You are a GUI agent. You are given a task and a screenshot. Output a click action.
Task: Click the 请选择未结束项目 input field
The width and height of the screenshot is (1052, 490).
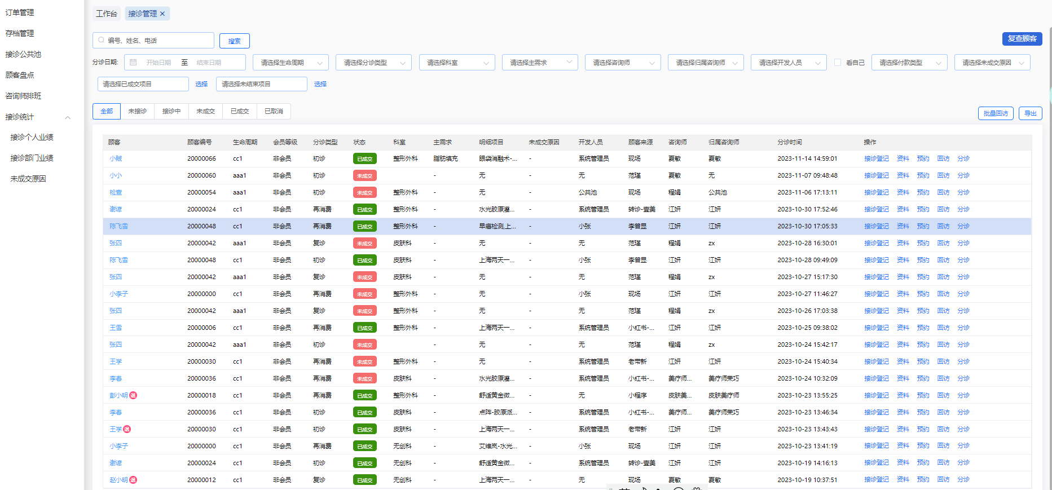point(262,84)
